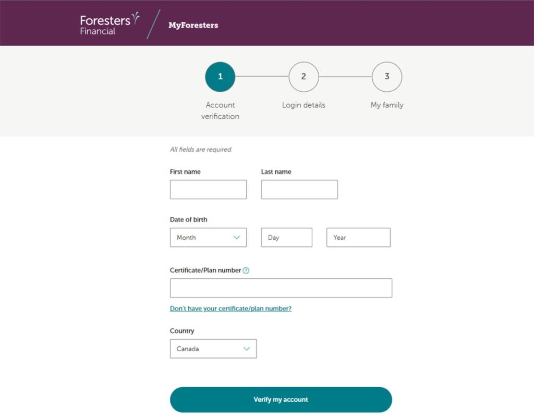This screenshot has height=420, width=534.
Task: Open the Month dropdown
Action: (208, 237)
